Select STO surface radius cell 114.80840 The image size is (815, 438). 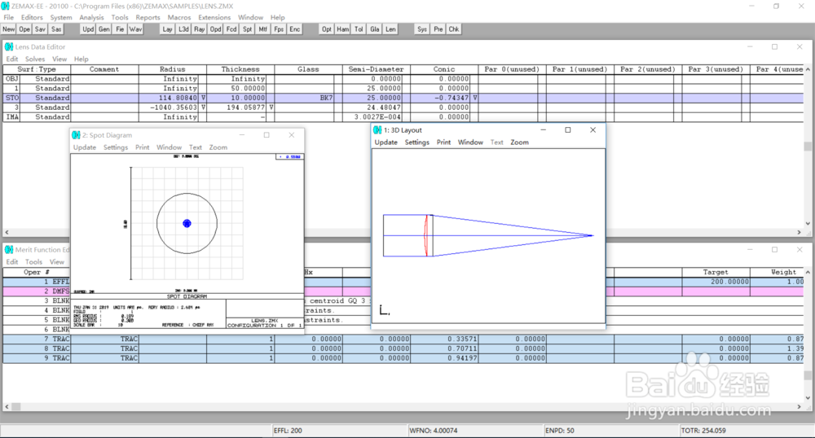(170, 98)
